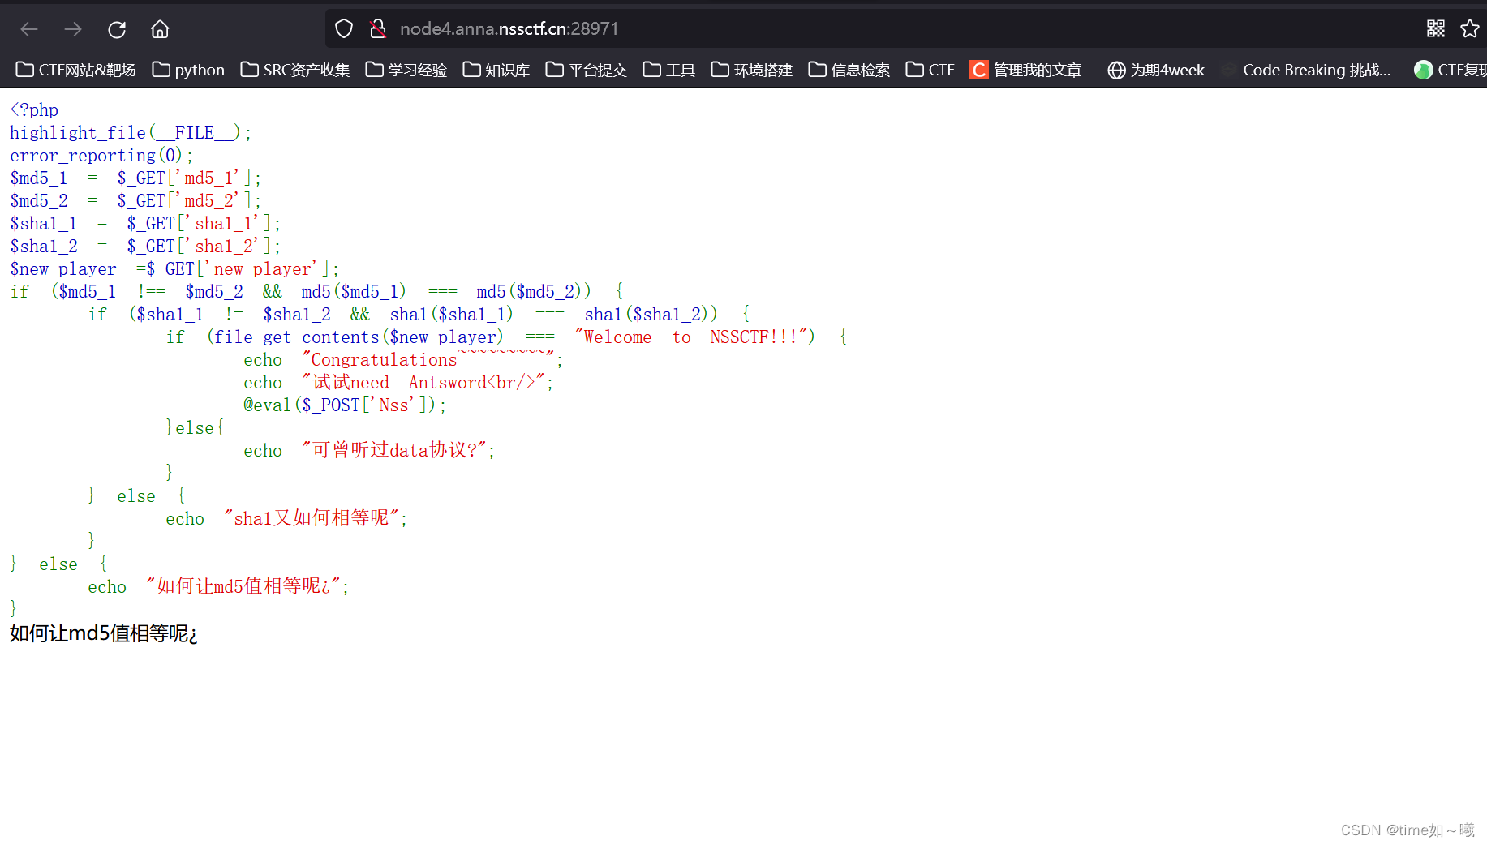Bookmark this page with the star

click(1470, 29)
